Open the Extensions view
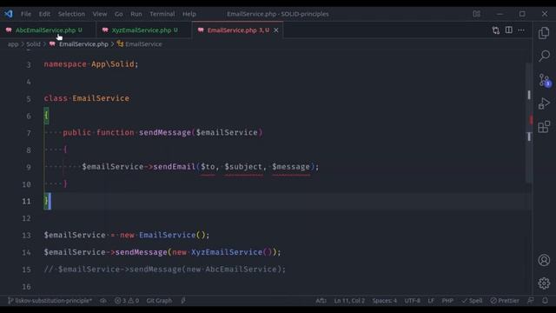Image resolution: width=556 pixels, height=313 pixels. click(544, 127)
